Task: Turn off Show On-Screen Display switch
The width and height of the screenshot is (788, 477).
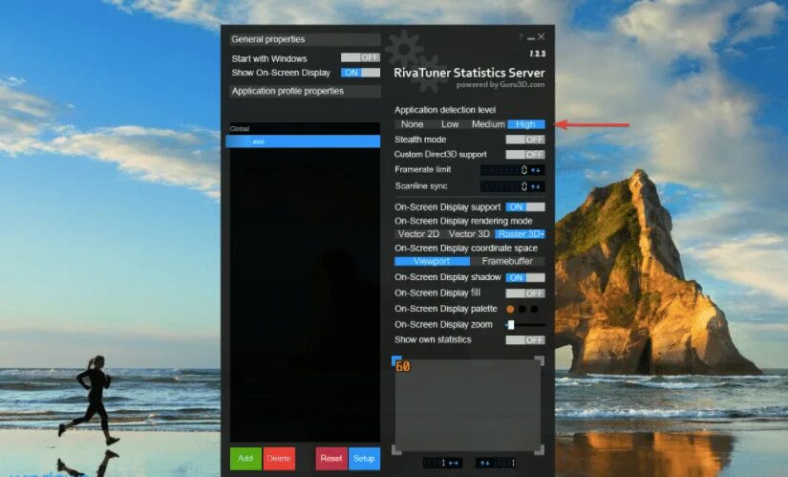Action: coord(360,73)
